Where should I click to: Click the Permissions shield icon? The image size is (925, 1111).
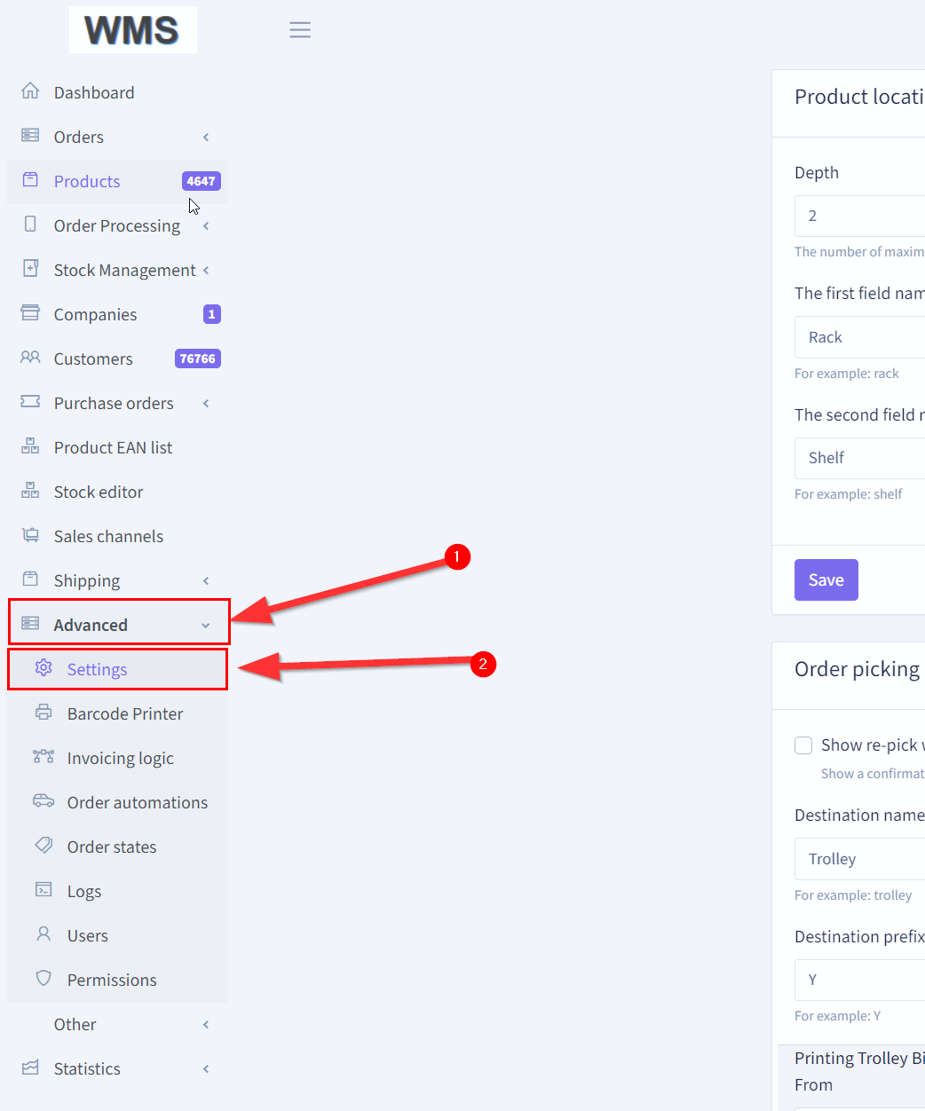coord(43,979)
